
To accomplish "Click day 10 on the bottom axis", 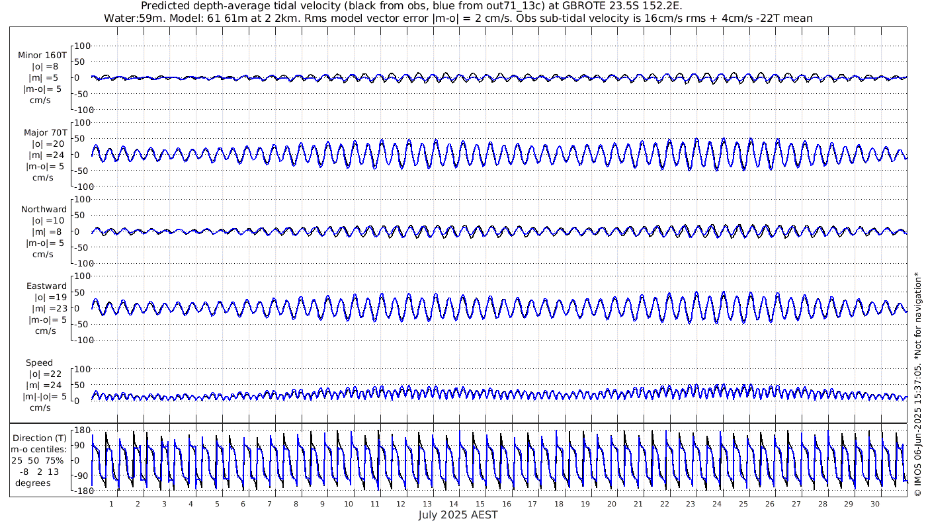I will tap(349, 504).
